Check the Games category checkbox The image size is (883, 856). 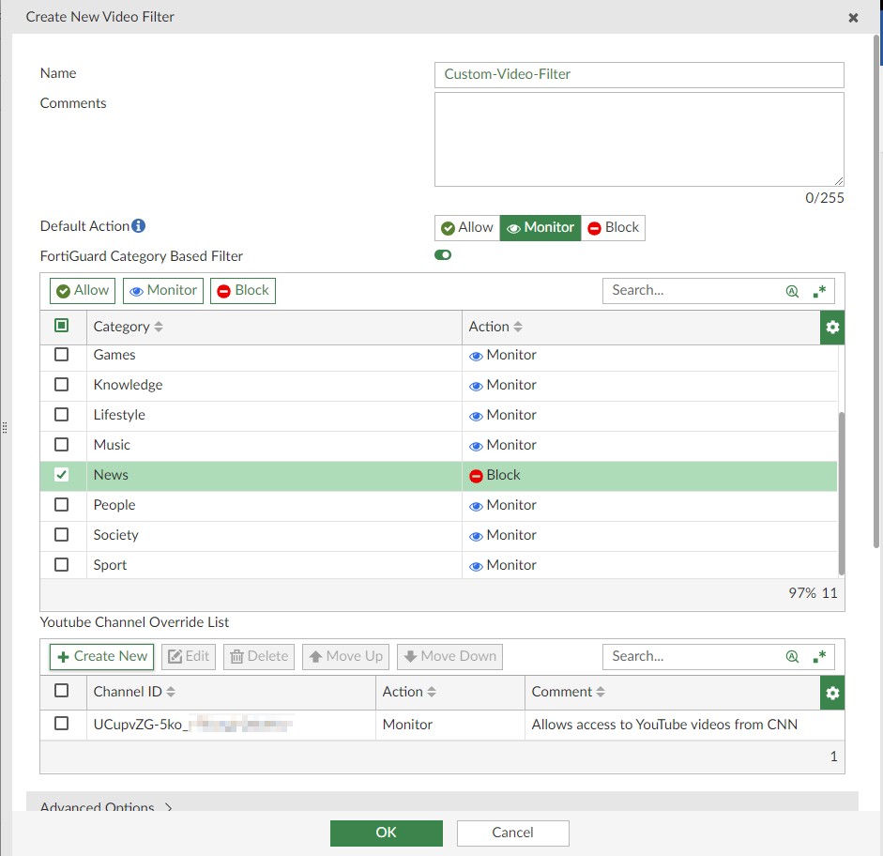61,354
